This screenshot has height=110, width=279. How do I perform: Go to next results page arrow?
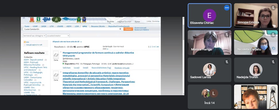tap(158, 47)
